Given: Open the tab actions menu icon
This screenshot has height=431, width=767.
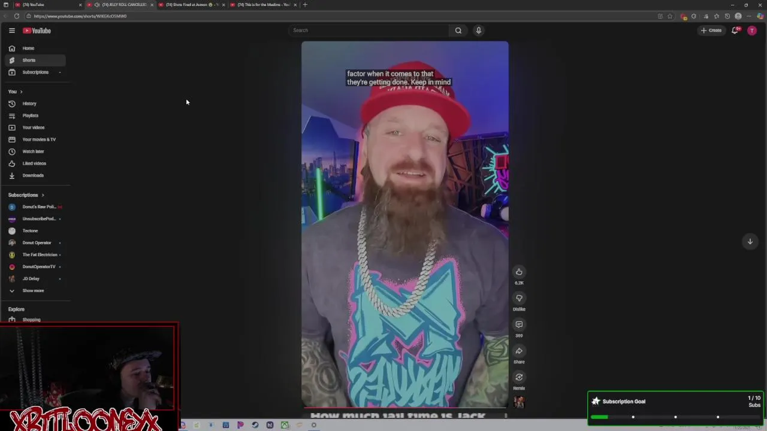Looking at the screenshot, I should point(6,5).
